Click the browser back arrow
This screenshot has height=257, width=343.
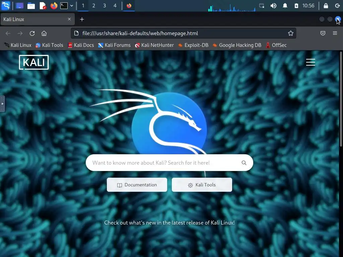8,33
